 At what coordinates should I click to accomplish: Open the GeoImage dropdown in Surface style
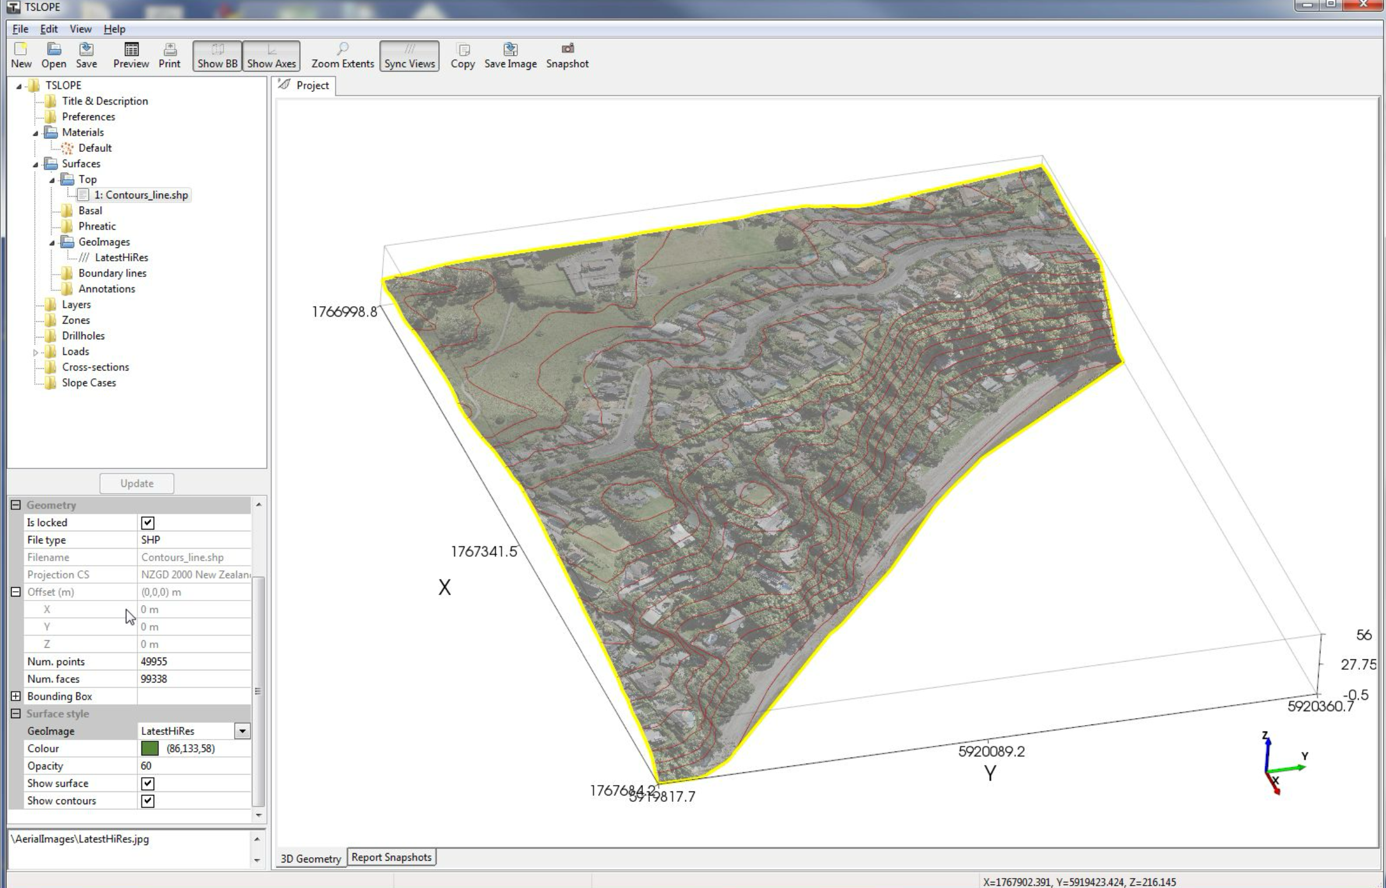point(242,730)
